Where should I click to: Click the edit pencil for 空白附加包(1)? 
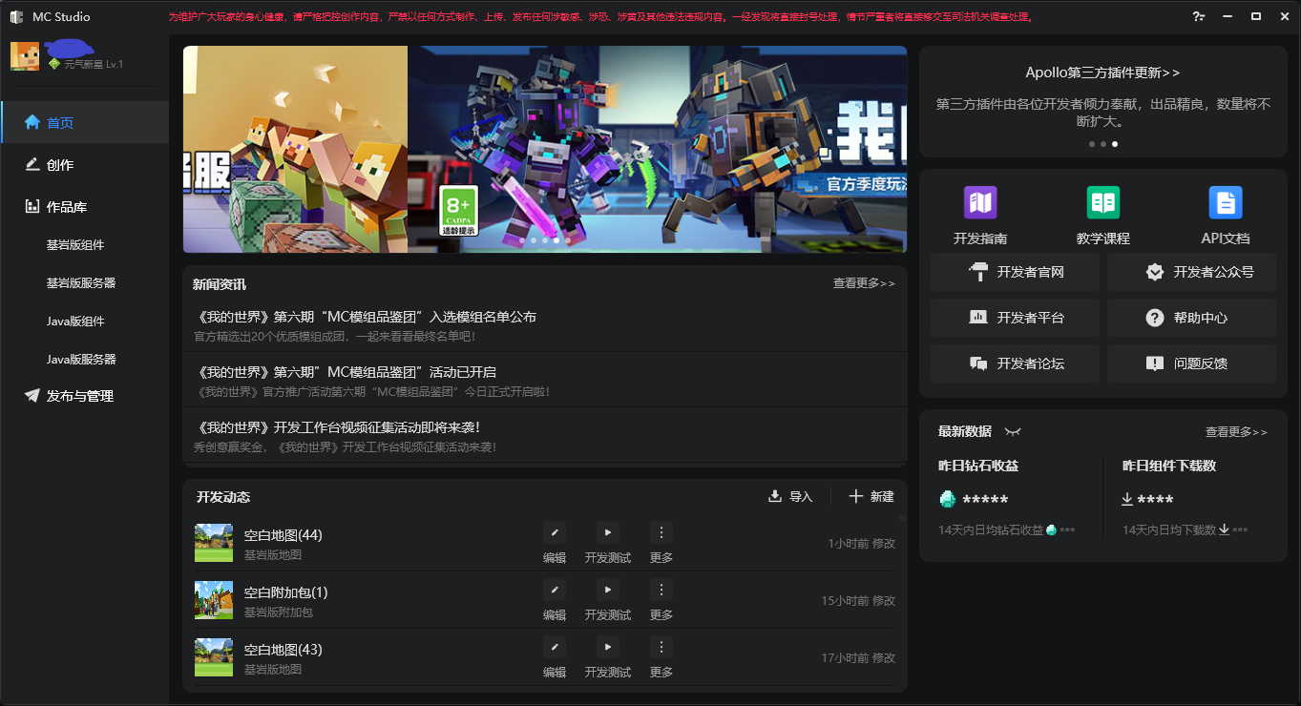tap(555, 590)
